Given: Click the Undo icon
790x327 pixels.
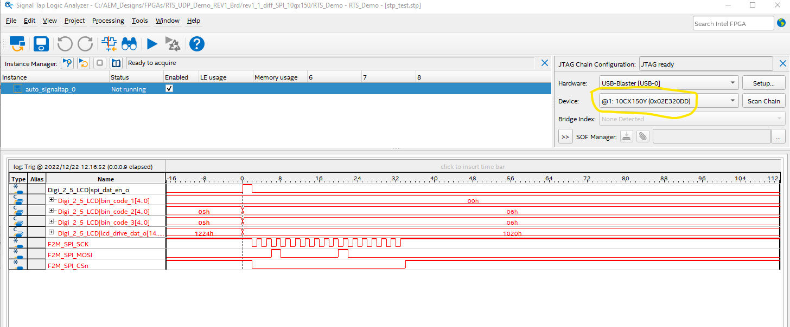Looking at the screenshot, I should (65, 44).
